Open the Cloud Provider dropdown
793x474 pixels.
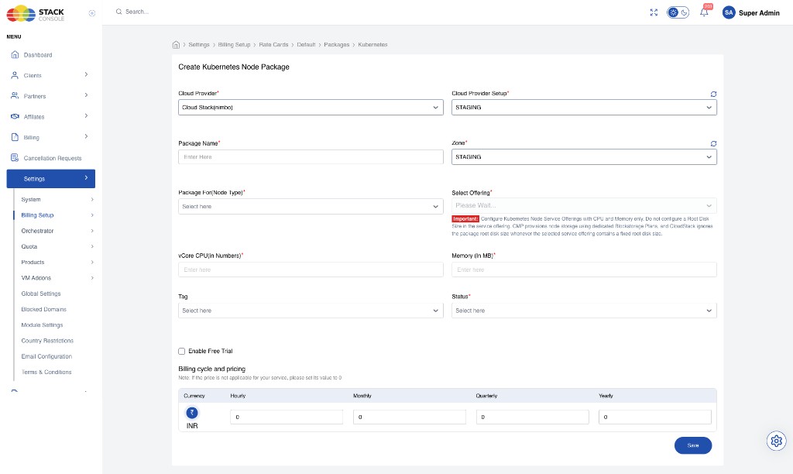(x=311, y=107)
